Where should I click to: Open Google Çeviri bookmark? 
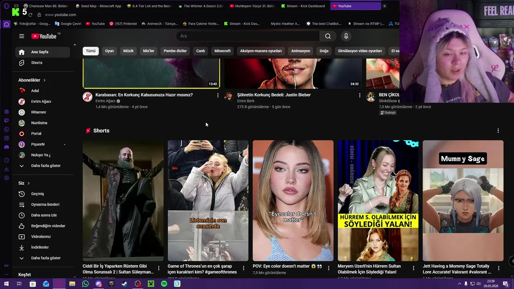(x=68, y=24)
